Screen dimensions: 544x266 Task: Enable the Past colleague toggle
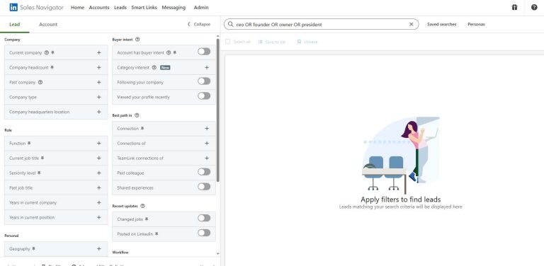(204, 172)
